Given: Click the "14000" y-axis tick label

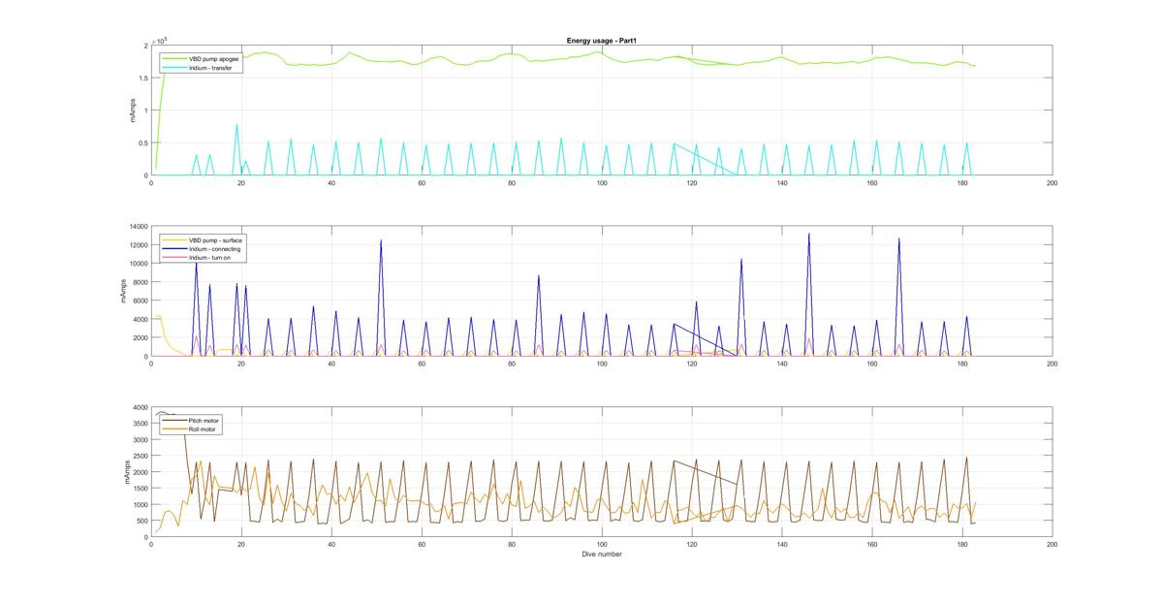Looking at the screenshot, I should 137,226.
